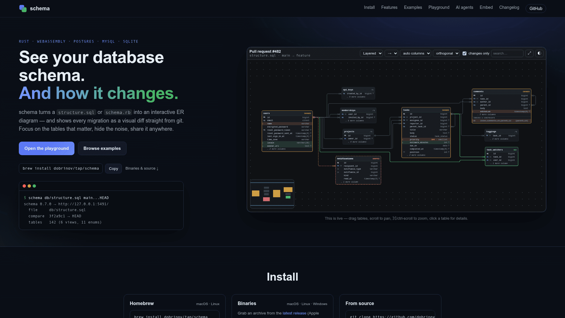The height and width of the screenshot is (318, 565).
Task: Click Open the playground button
Action: pos(46,148)
